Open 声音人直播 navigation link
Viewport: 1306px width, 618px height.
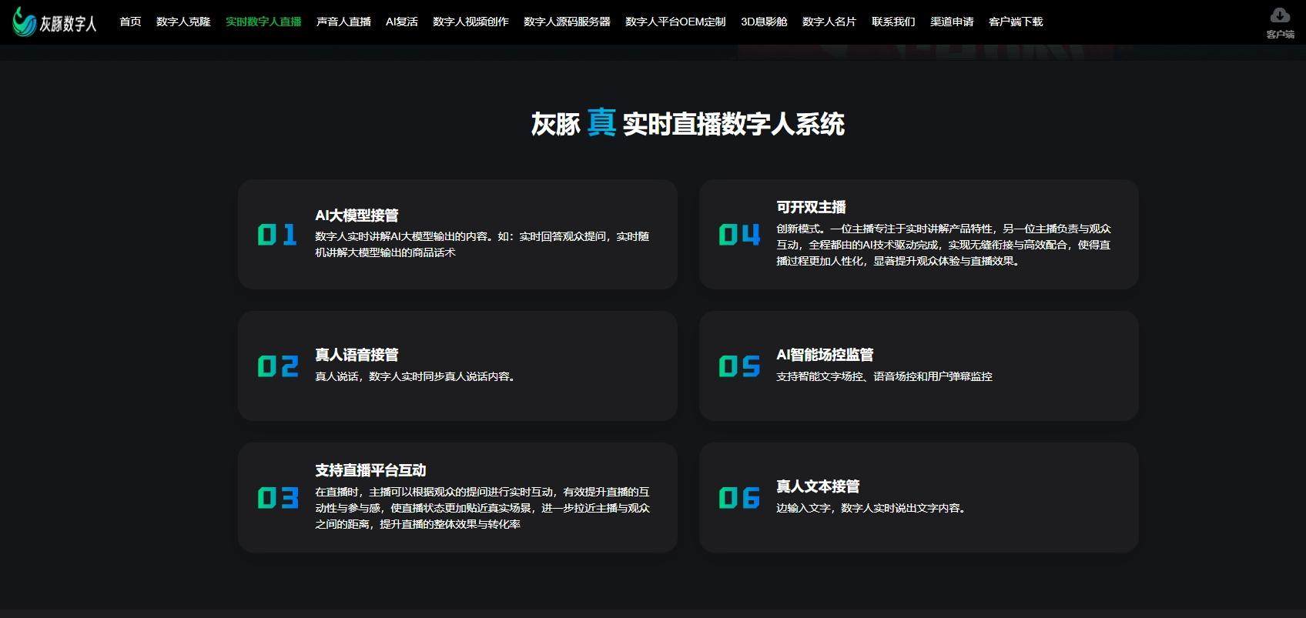click(x=343, y=22)
